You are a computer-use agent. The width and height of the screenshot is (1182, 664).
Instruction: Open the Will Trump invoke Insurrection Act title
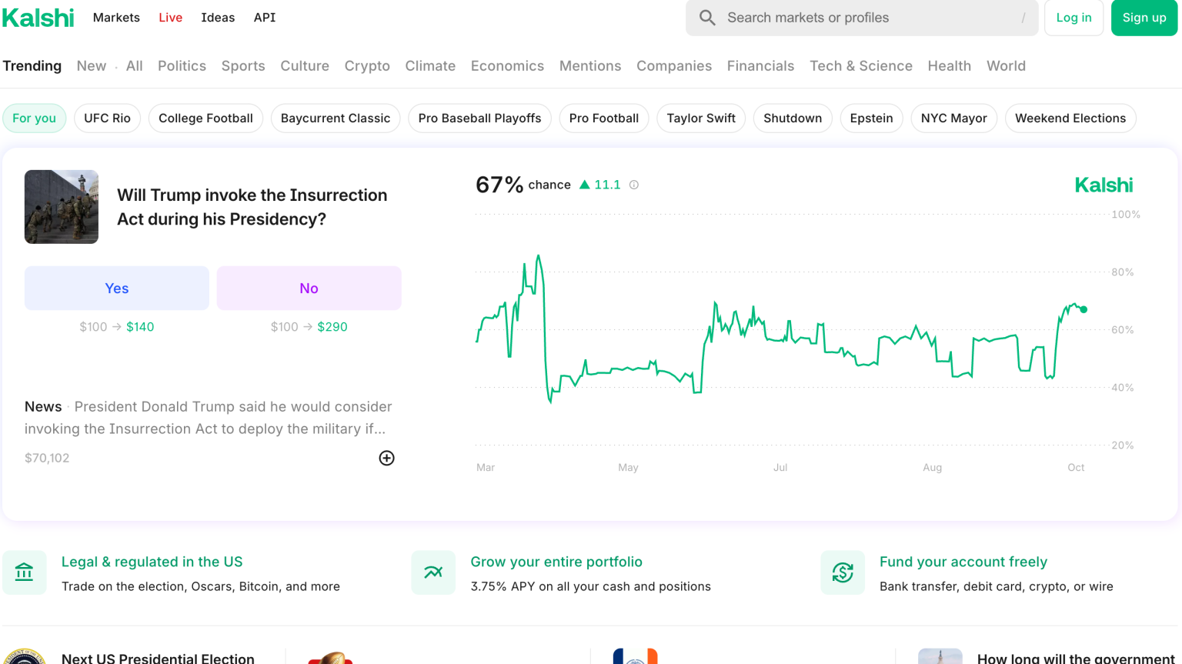coord(252,207)
